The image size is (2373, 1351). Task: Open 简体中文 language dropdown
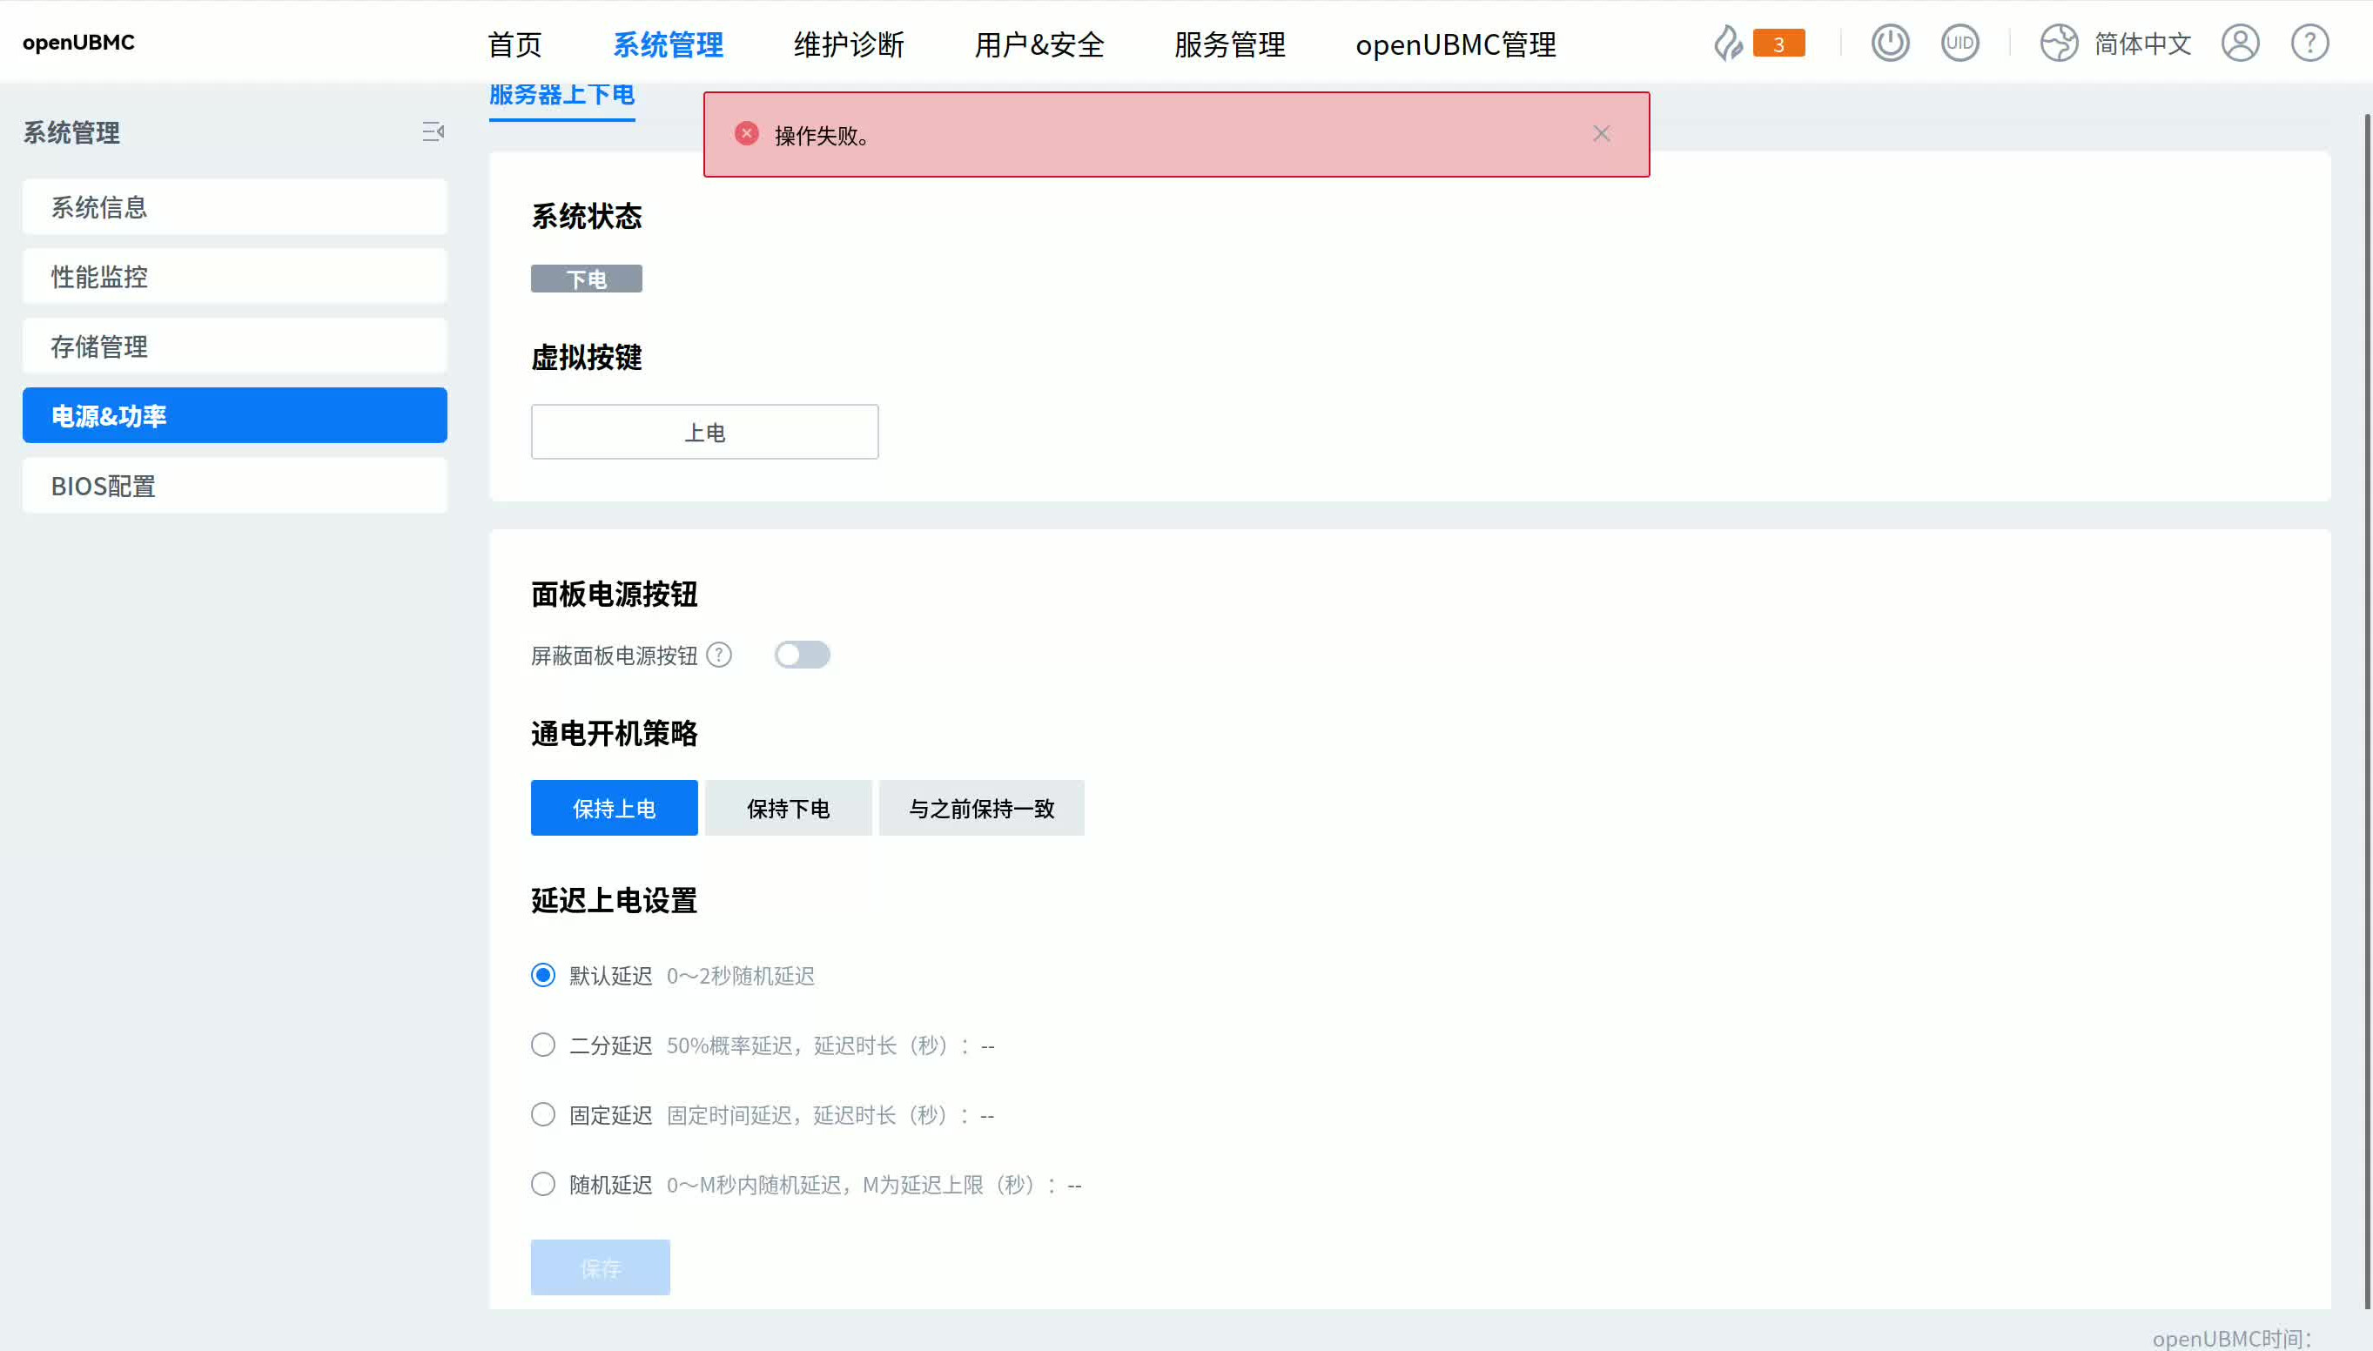(2142, 44)
